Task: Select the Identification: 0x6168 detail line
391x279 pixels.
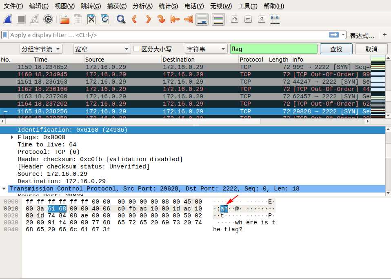Action: point(193,130)
